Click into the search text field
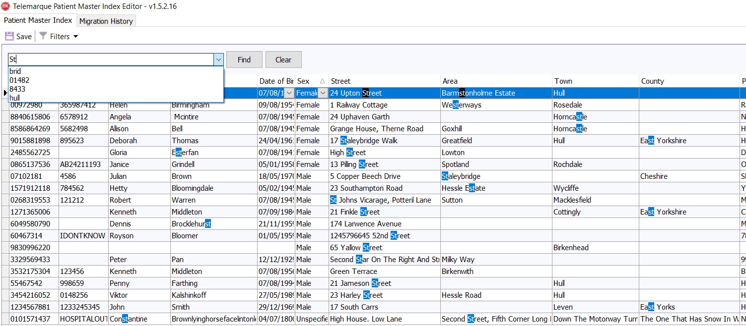The width and height of the screenshot is (746, 326). pyautogui.click(x=109, y=59)
